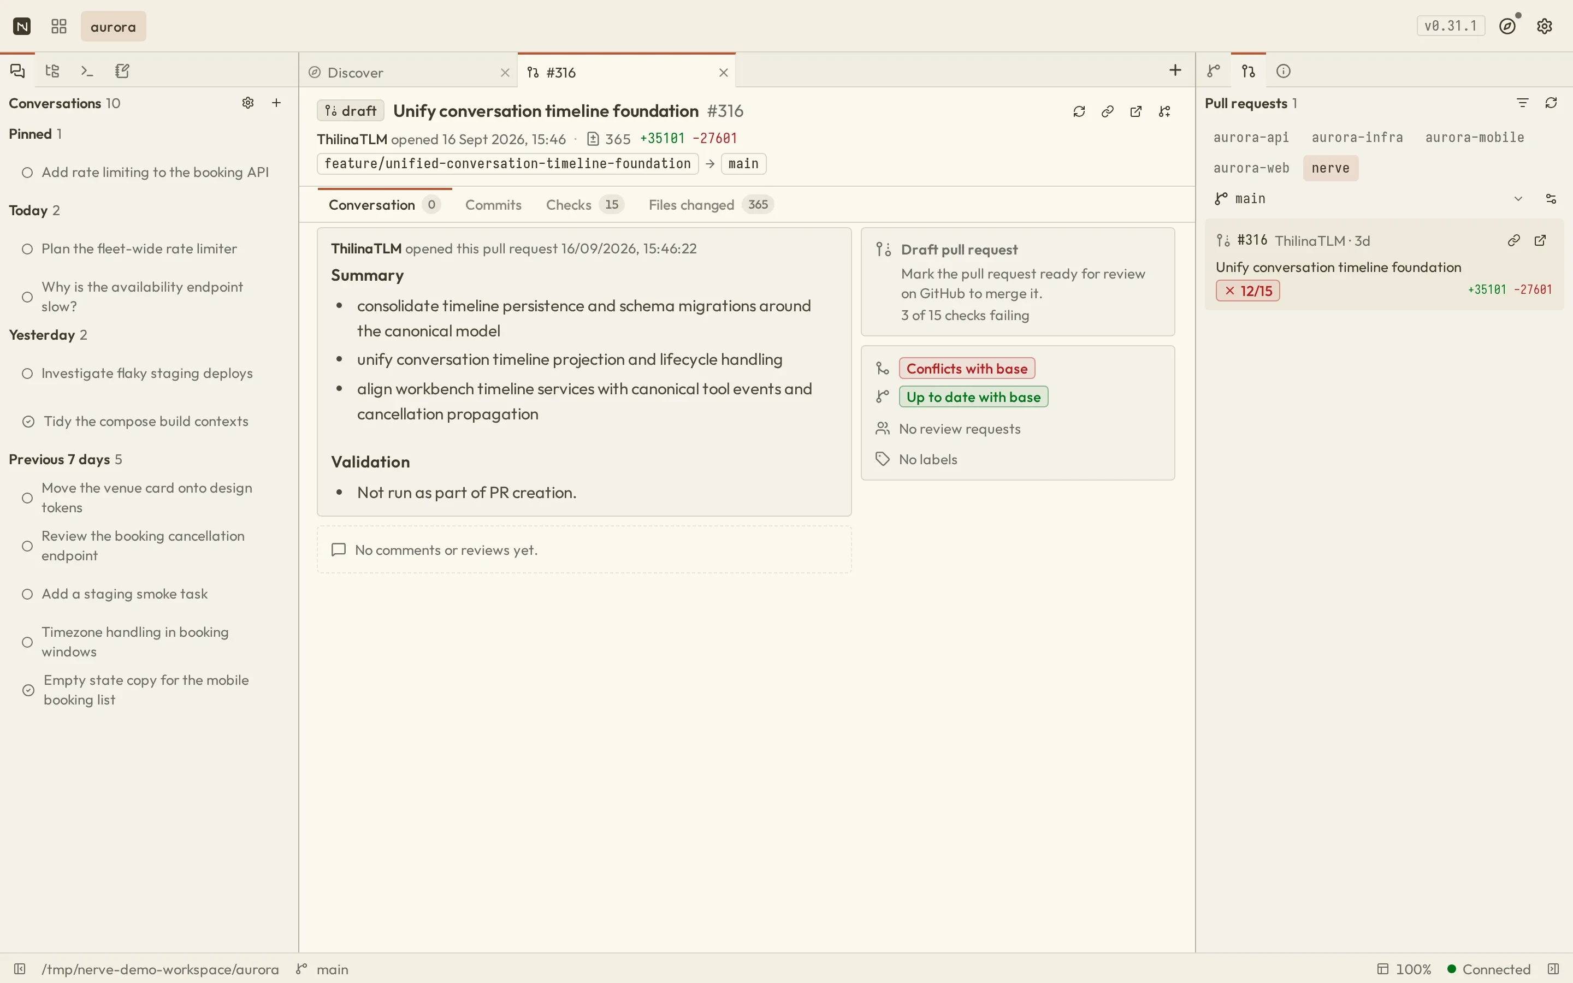1573x983 pixels.
Task: Copy the link to PR #316 from its header
Action: click(x=1108, y=112)
